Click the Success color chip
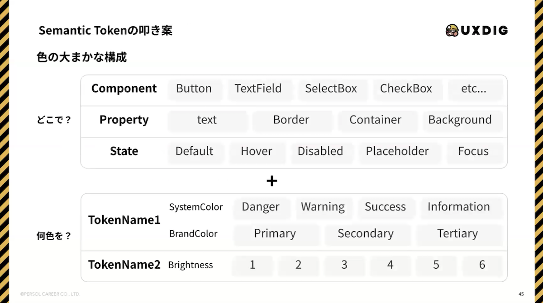 point(386,207)
